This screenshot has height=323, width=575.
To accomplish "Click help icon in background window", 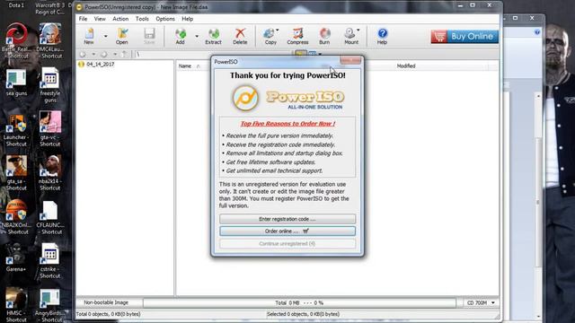I will click(537, 32).
